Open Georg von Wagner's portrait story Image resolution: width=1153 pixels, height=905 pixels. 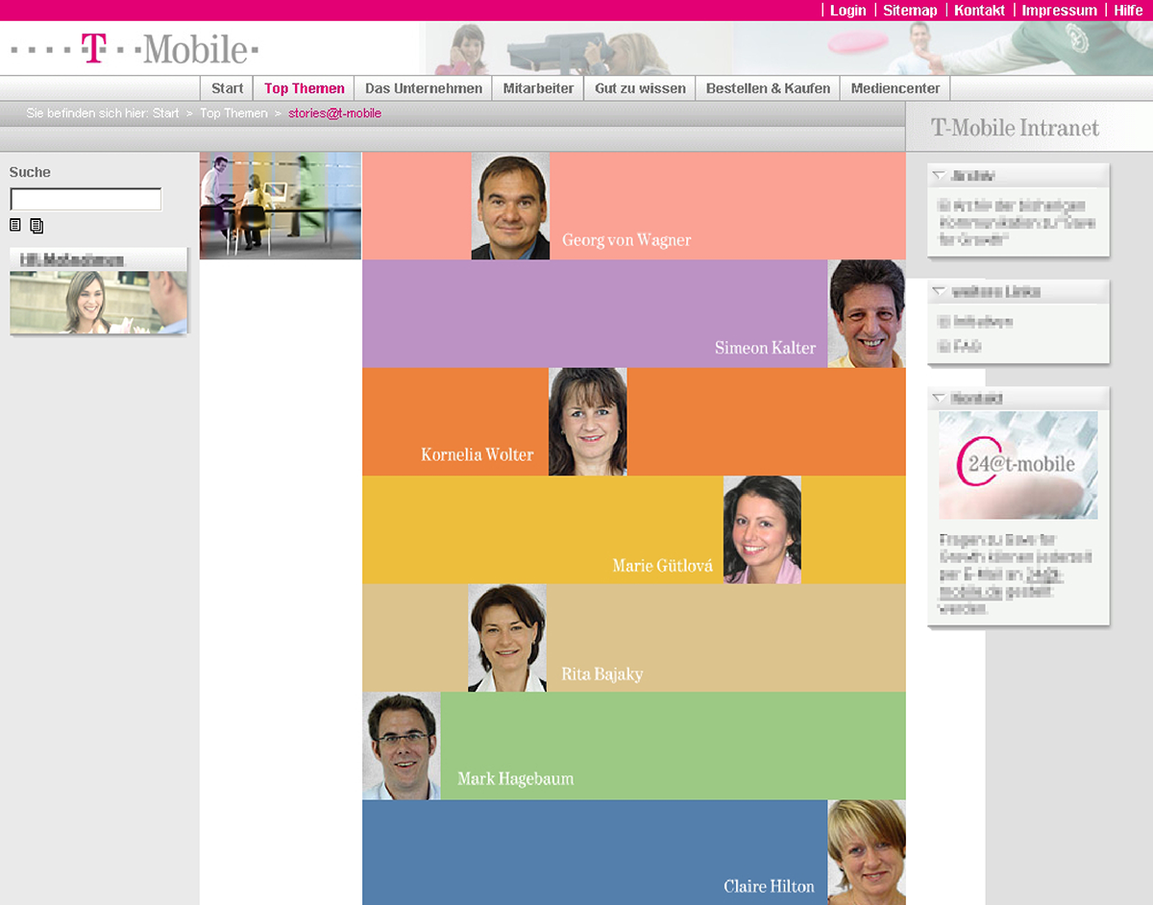tap(510, 206)
